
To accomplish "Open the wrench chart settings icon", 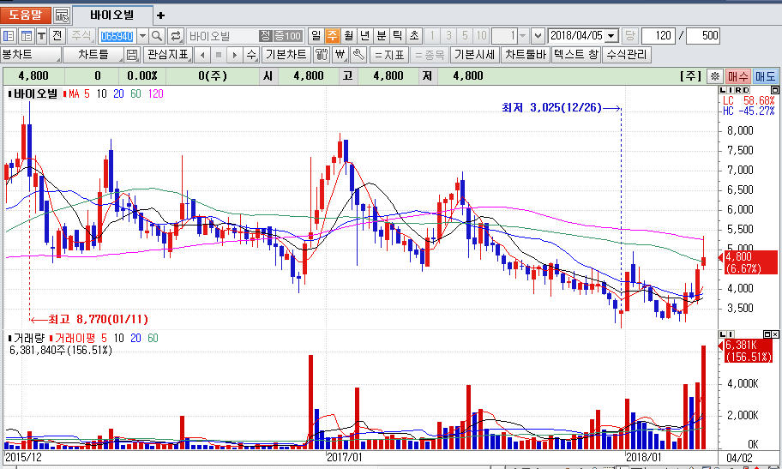I will click(358, 55).
